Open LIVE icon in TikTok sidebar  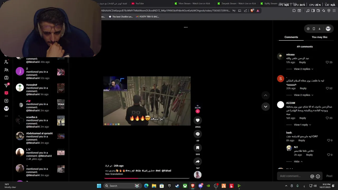click(x=6, y=78)
